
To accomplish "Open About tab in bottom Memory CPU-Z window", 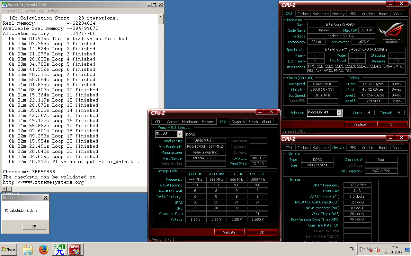I will pos(397,148).
